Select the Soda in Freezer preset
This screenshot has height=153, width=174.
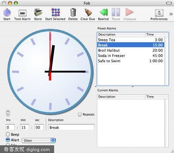[x=131, y=56]
